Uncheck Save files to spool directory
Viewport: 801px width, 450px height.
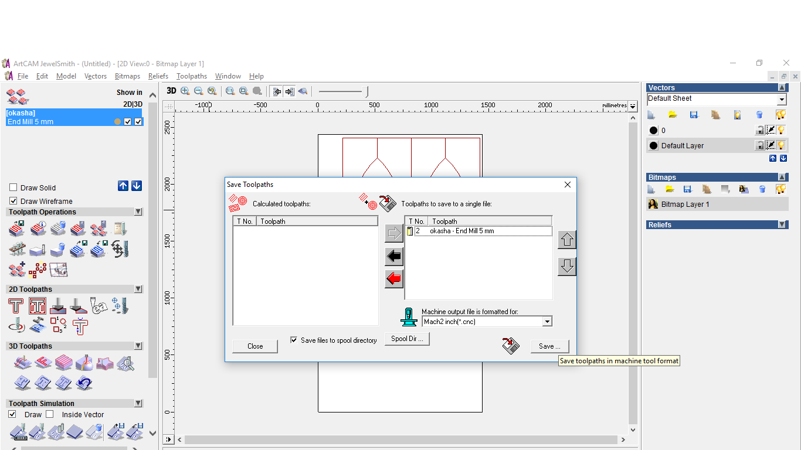294,340
